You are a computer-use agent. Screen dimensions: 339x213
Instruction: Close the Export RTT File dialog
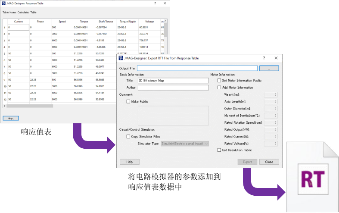coord(276,58)
